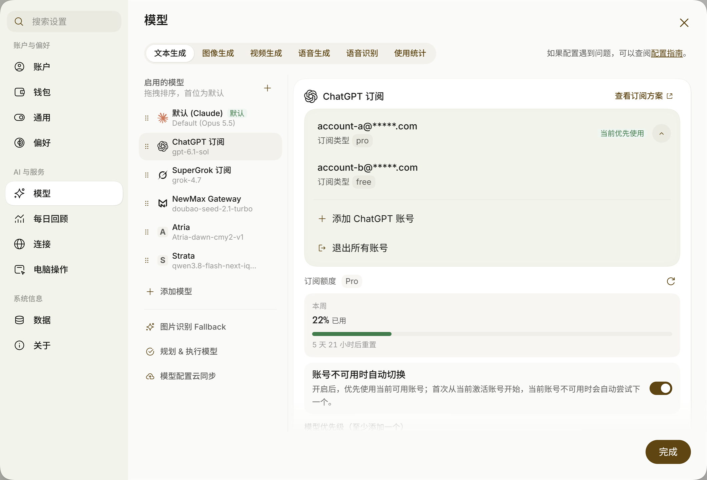The width and height of the screenshot is (707, 480).
Task: Open 配置指南 link
Action: pos(667,53)
